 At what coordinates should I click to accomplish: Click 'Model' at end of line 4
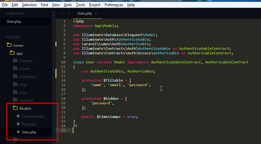[150, 35]
